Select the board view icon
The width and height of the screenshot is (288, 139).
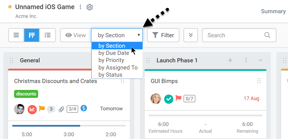32,35
